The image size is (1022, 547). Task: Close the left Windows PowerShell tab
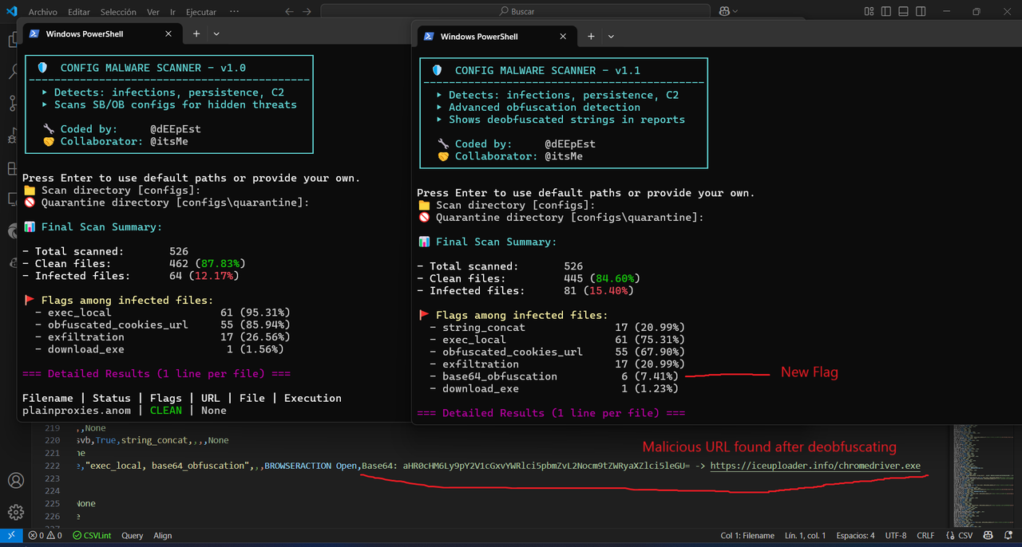pyautogui.click(x=168, y=33)
